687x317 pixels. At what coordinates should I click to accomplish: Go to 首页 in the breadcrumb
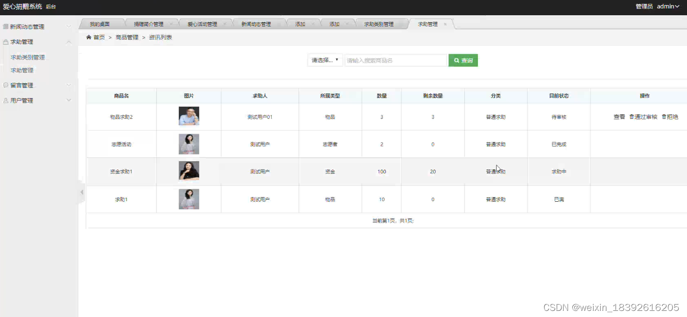[x=99, y=37]
